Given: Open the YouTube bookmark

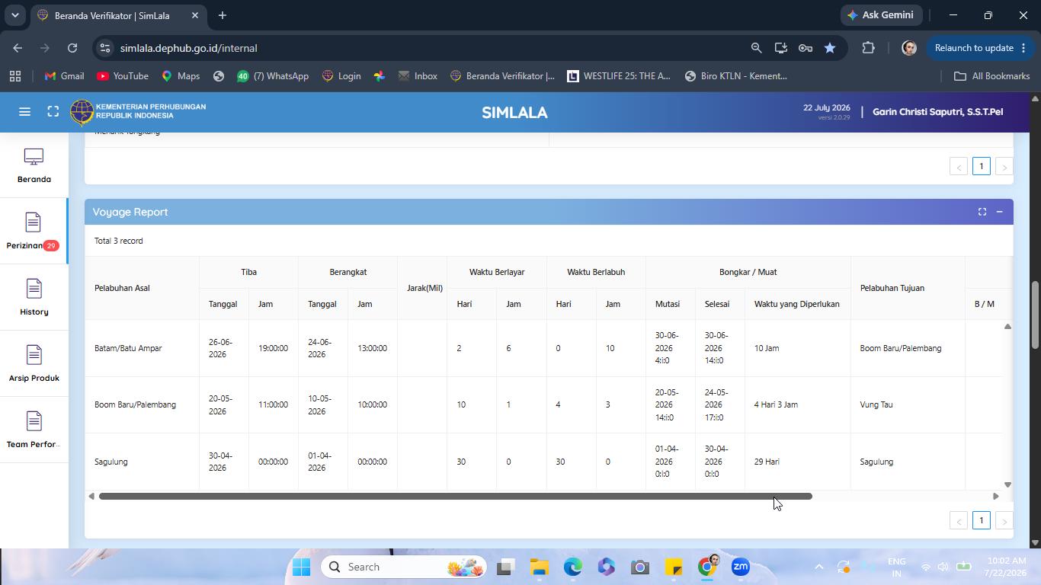Looking at the screenshot, I should tap(123, 76).
